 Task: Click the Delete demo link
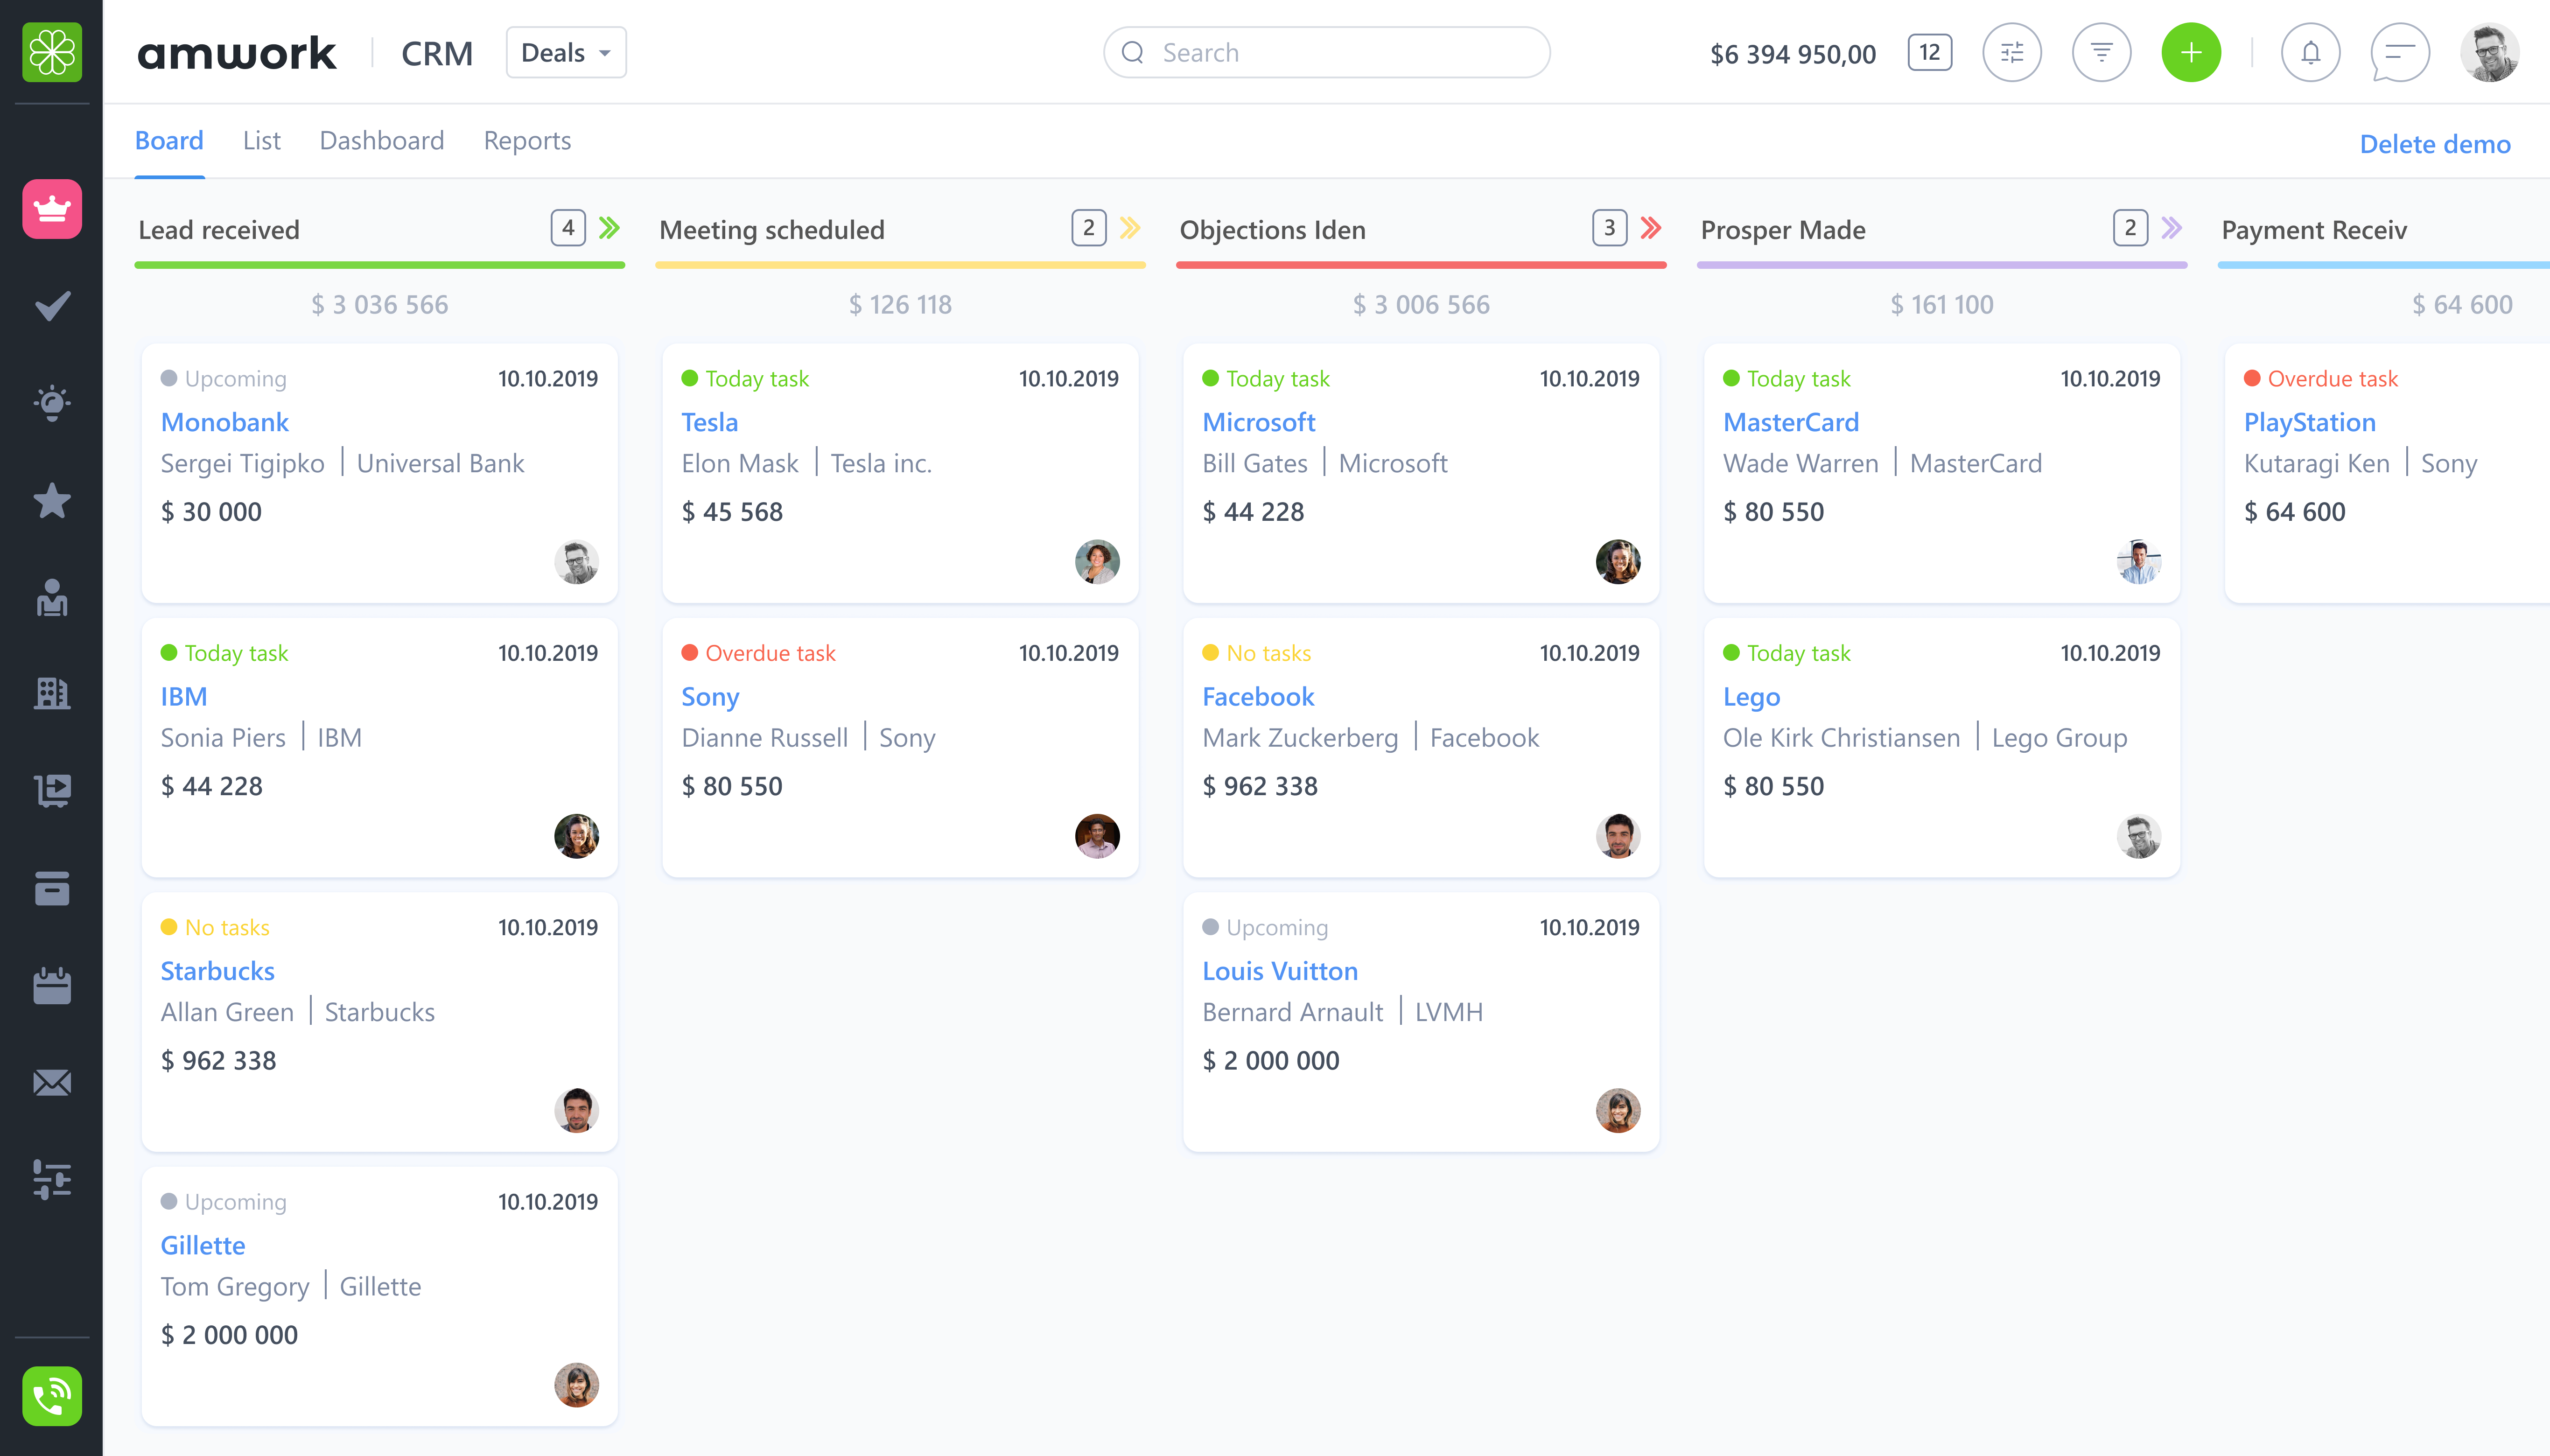pos(2434,144)
